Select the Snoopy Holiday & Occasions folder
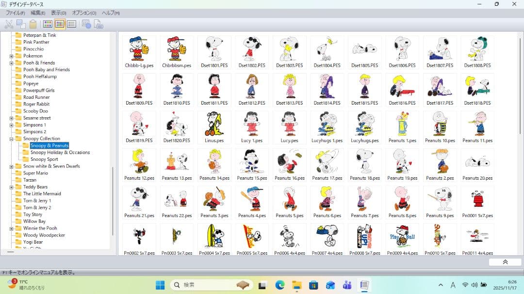The height and width of the screenshot is (294, 524). pyautogui.click(x=60, y=153)
